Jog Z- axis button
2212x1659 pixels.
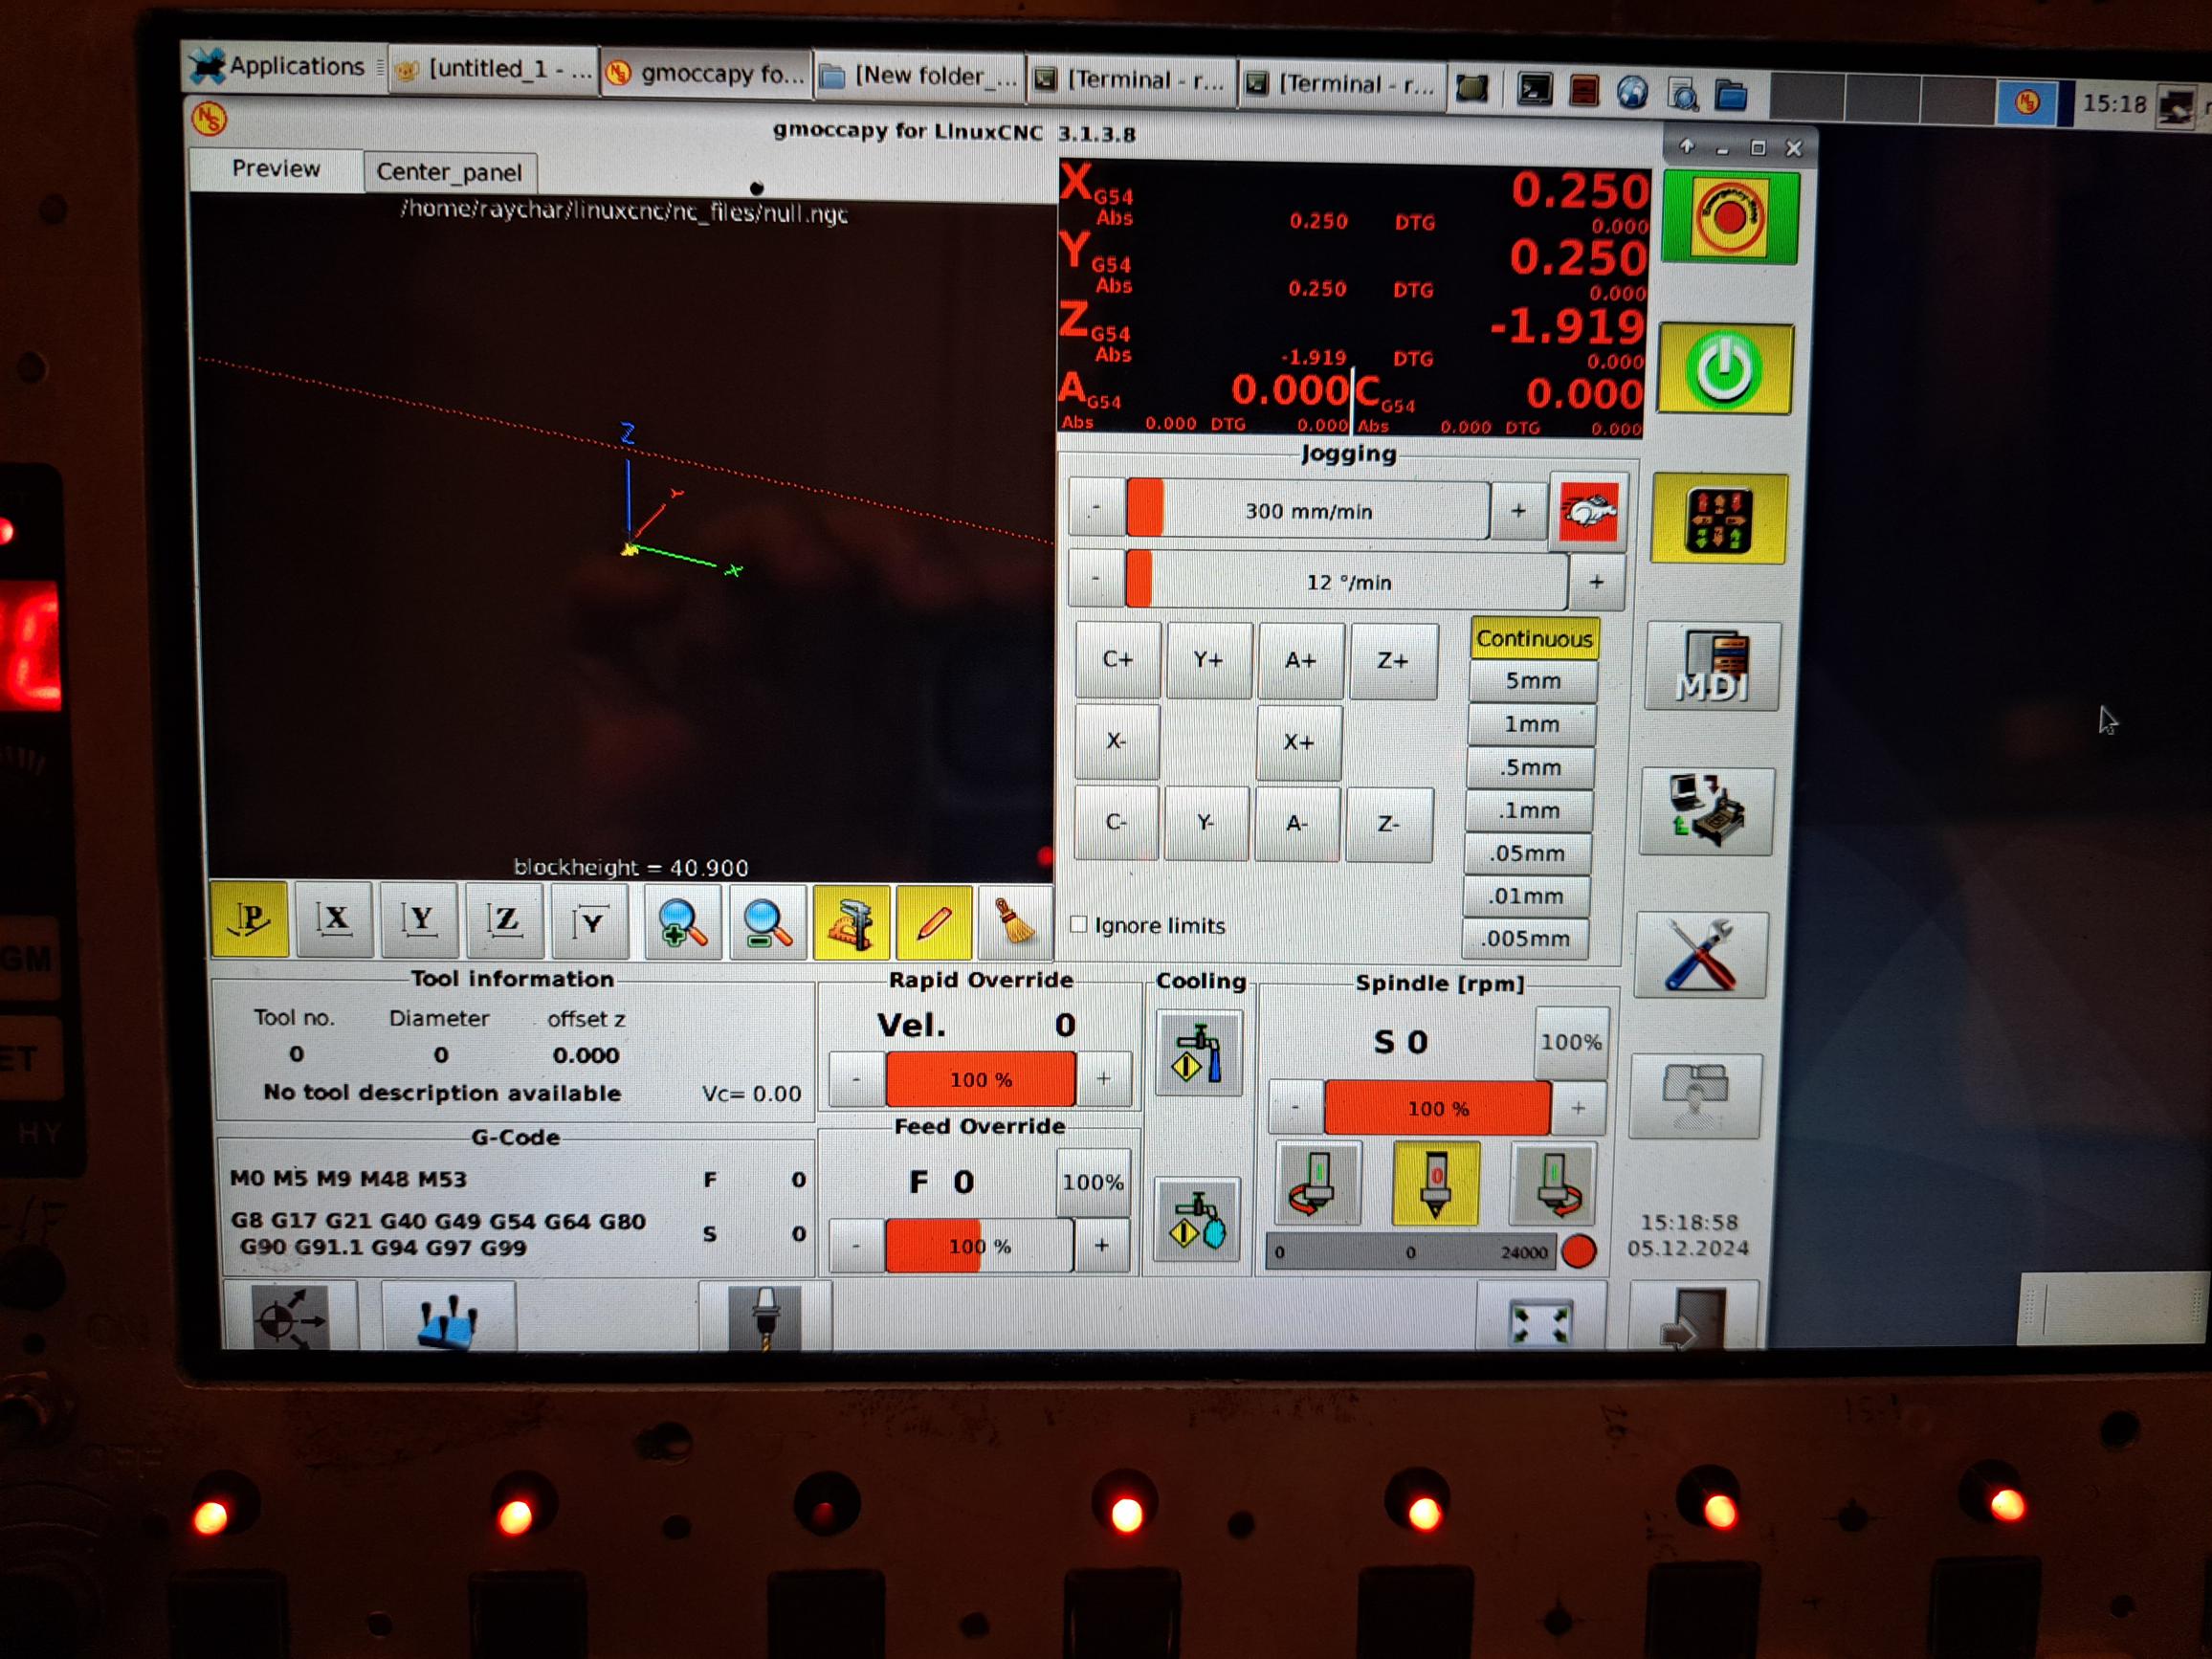[x=1389, y=825]
